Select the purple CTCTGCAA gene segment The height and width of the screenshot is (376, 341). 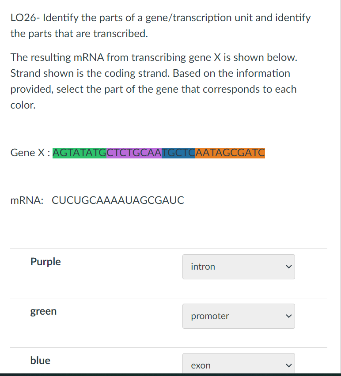[x=133, y=153]
